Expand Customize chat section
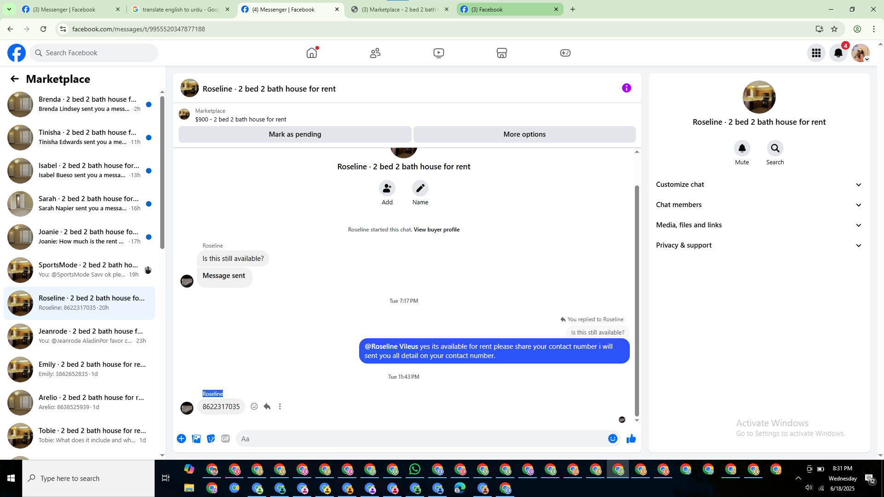Viewport: 884px width, 497px height. click(759, 185)
